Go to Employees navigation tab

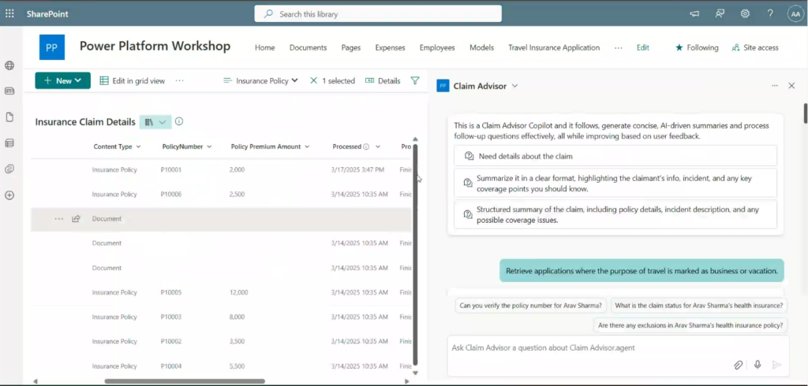pyautogui.click(x=437, y=47)
